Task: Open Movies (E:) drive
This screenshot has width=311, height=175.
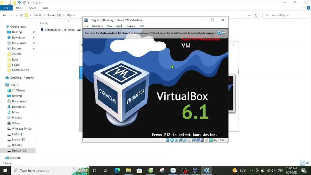Action: (x=18, y=140)
